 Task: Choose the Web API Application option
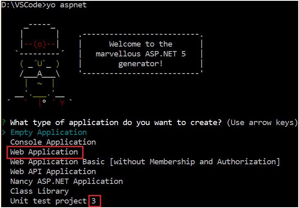coord(53,172)
